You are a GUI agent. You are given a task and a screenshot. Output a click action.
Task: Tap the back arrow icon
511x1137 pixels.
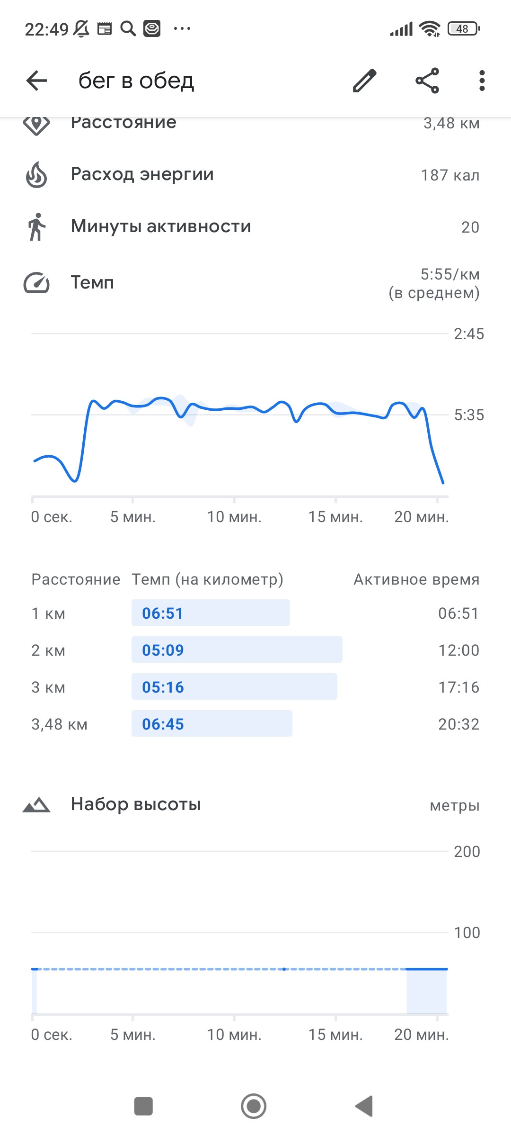(36, 81)
